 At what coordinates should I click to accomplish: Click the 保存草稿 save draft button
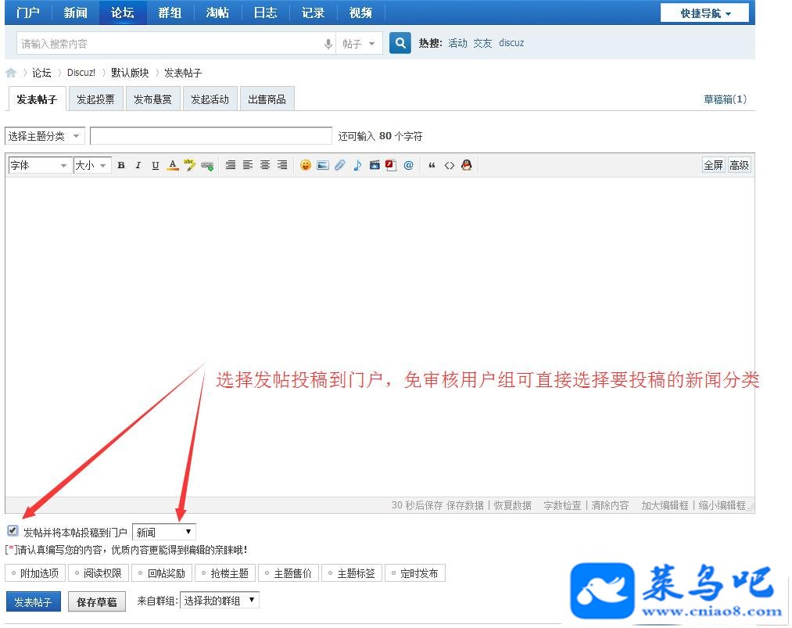(96, 601)
